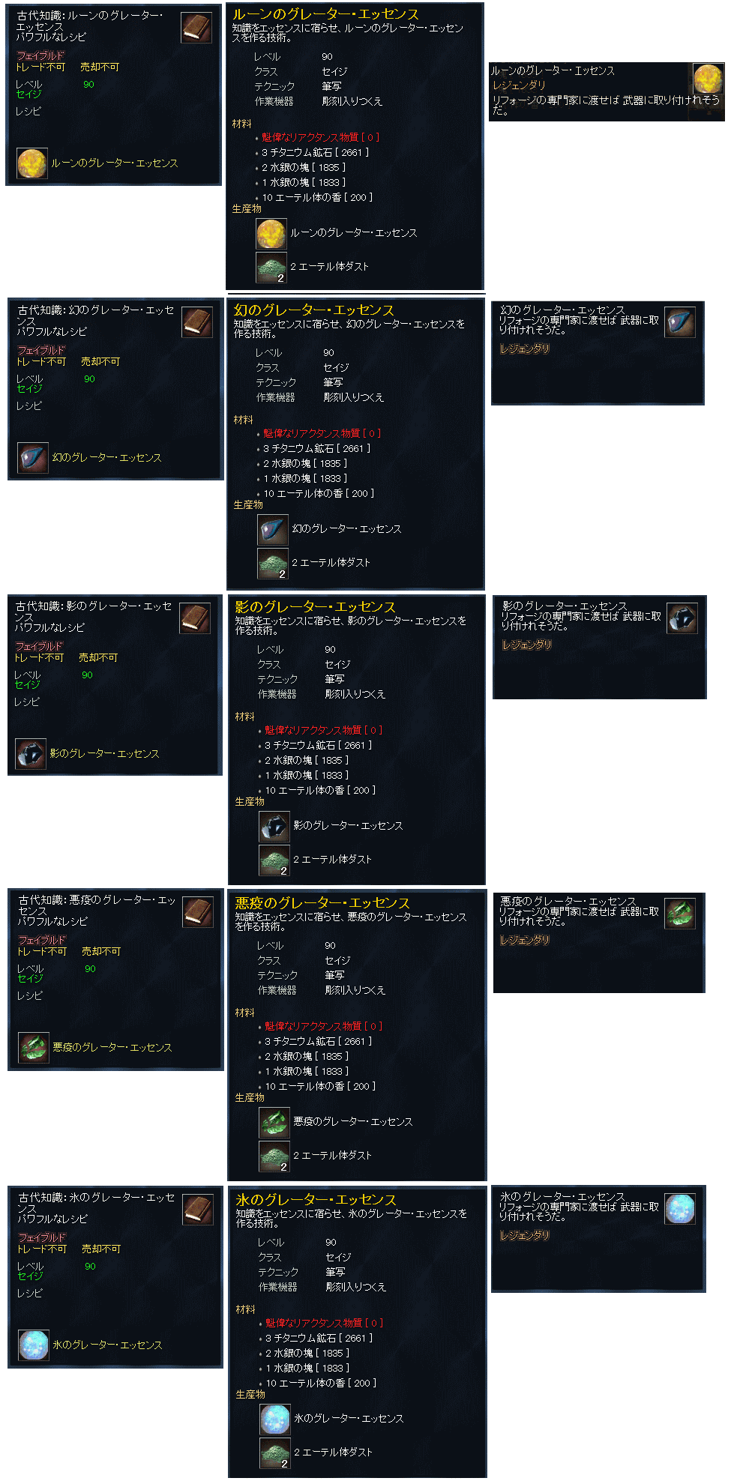
Task: Click the dark crystal icon in the 影 item tooltip
Action: coord(682,618)
